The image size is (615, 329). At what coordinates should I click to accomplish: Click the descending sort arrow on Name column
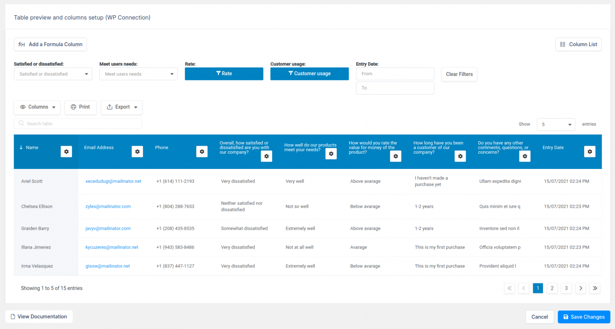[x=21, y=147]
